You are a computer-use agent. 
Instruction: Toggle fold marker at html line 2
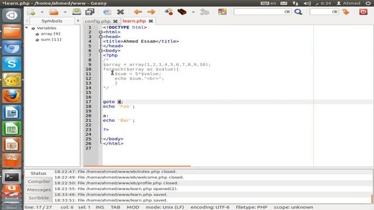click(101, 32)
